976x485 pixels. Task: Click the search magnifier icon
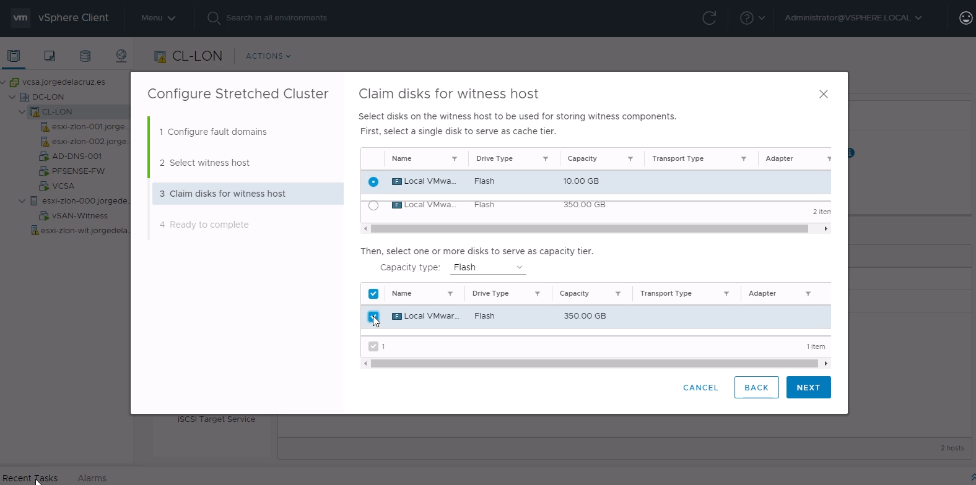(x=214, y=18)
